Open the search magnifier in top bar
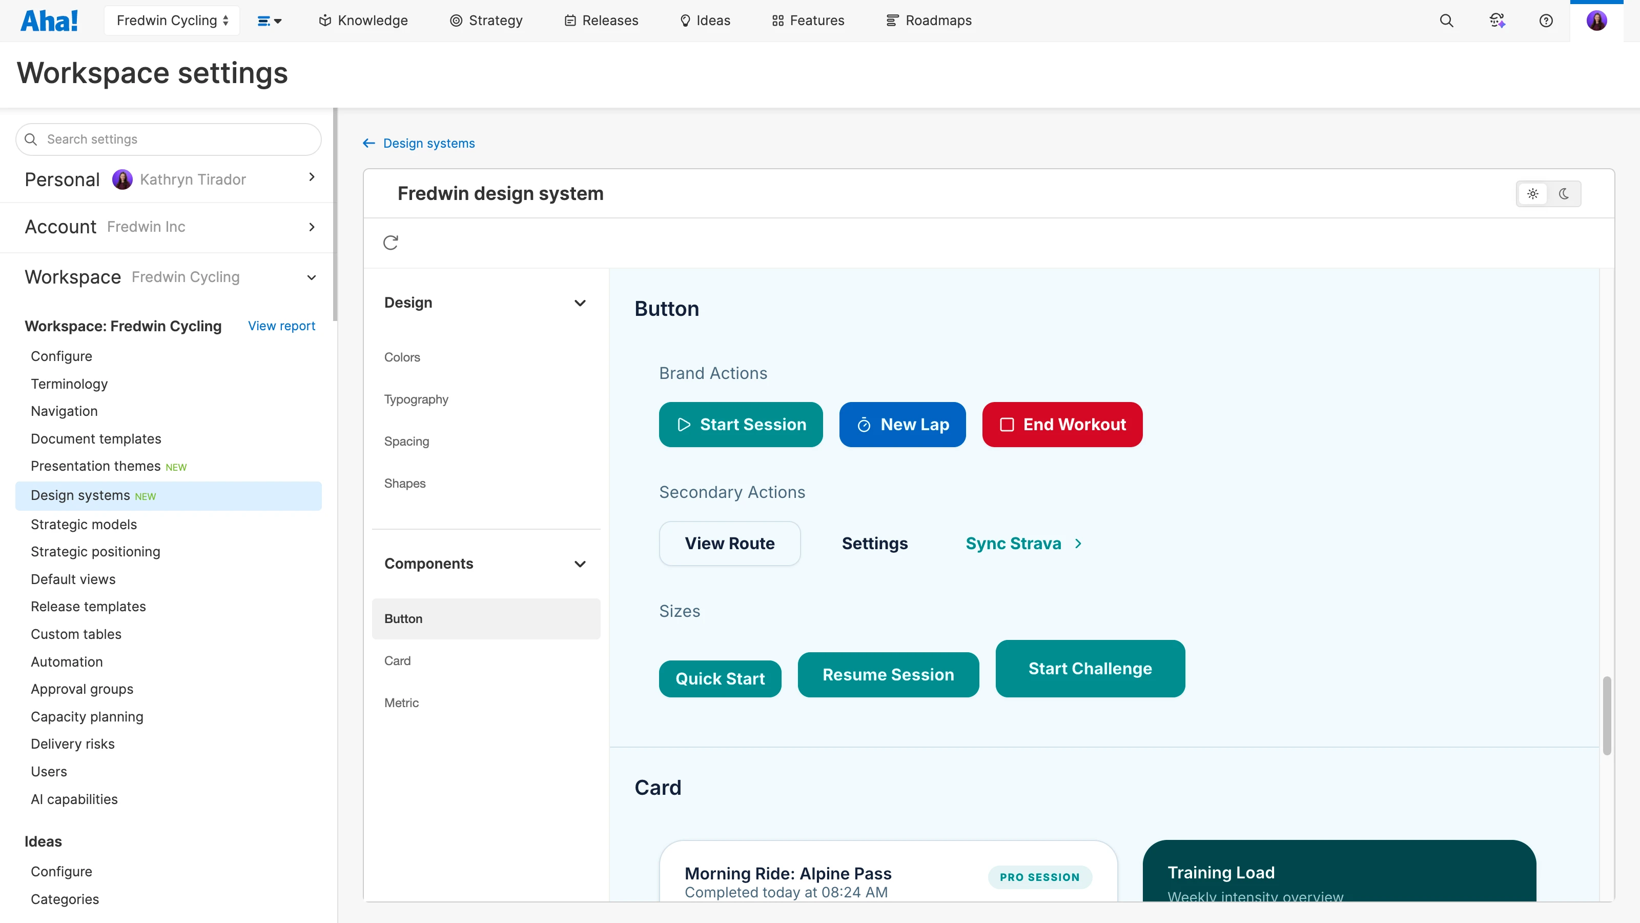Viewport: 1640px width, 923px height. click(x=1446, y=21)
